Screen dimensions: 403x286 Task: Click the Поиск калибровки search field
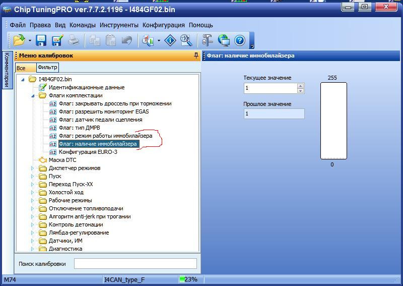[x=136, y=264]
